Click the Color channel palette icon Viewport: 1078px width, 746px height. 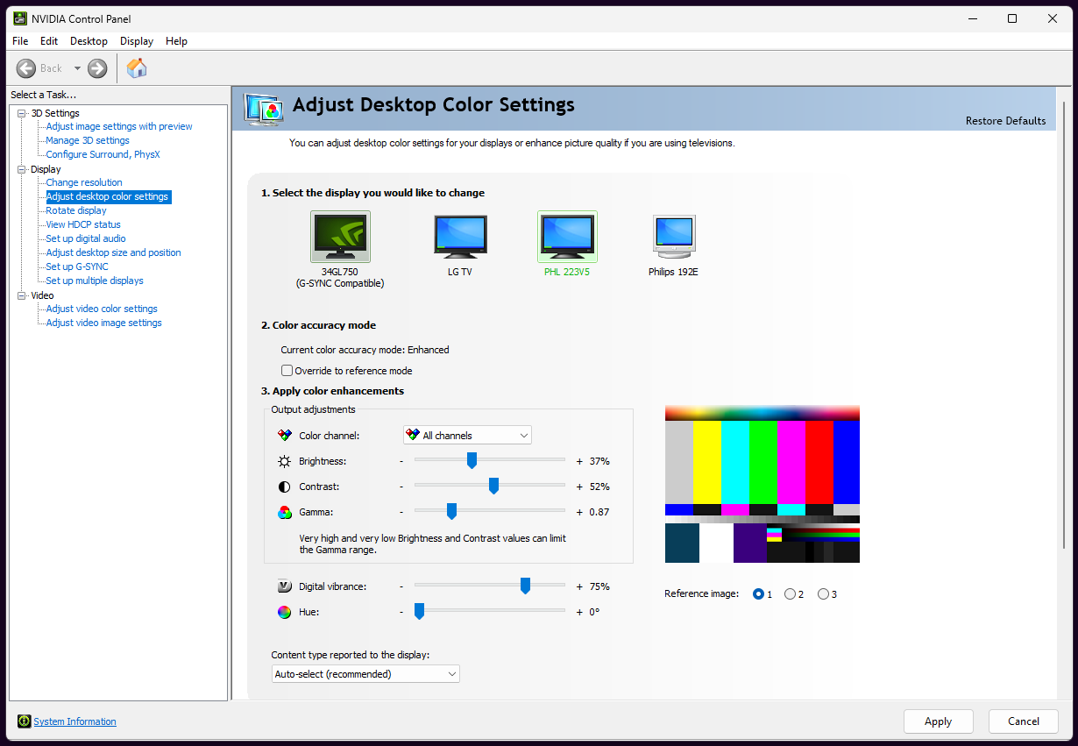tap(284, 434)
